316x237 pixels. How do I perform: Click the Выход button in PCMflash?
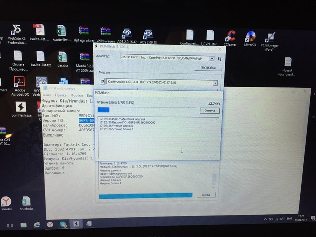click(205, 194)
